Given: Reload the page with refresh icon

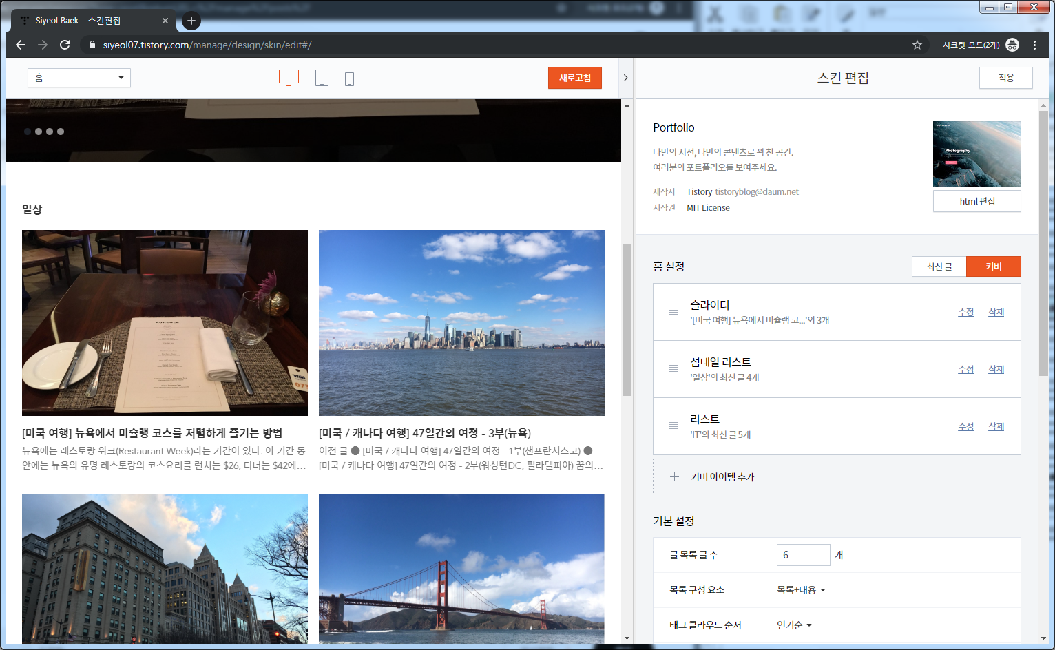Looking at the screenshot, I should coord(65,45).
